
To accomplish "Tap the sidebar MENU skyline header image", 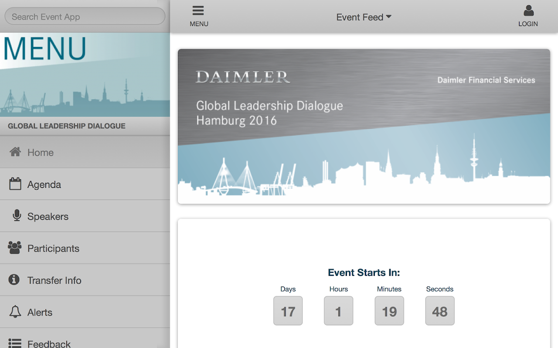I will coord(85,75).
